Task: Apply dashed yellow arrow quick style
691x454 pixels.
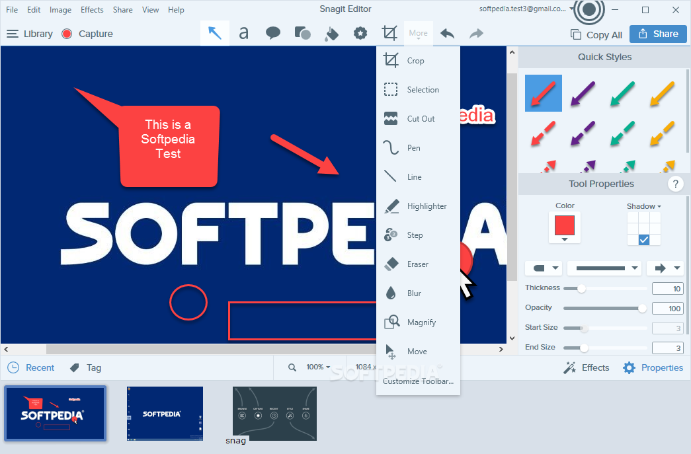Action: (x=662, y=133)
